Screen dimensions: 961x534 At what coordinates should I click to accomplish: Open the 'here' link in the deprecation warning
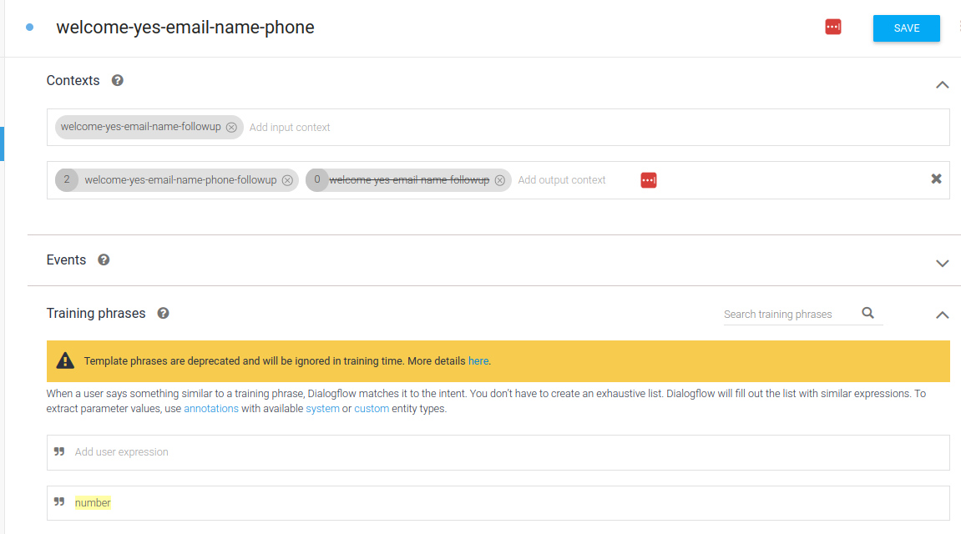[478, 361]
